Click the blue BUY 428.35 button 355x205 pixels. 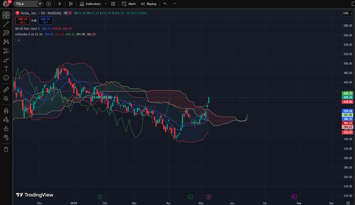coord(45,20)
